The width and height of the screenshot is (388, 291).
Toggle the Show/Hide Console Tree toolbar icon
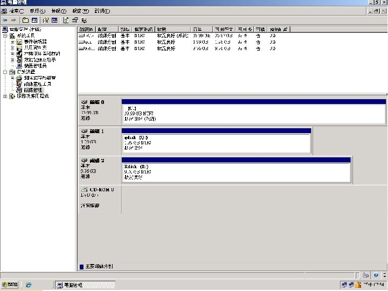(34, 20)
